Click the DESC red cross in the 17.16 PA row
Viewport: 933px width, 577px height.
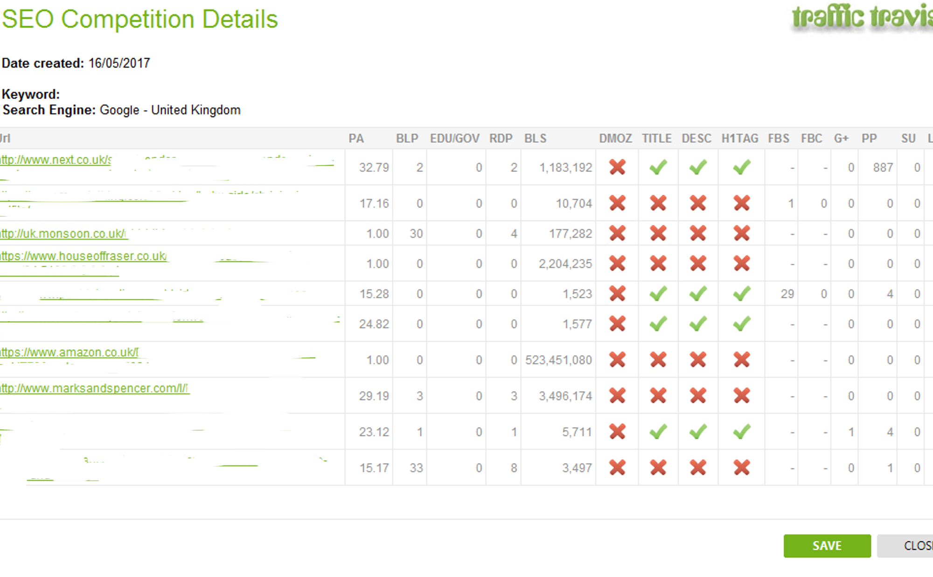(698, 203)
